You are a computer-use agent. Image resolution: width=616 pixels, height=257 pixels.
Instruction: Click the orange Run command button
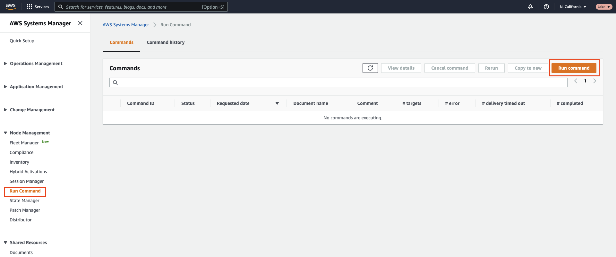coord(574,68)
